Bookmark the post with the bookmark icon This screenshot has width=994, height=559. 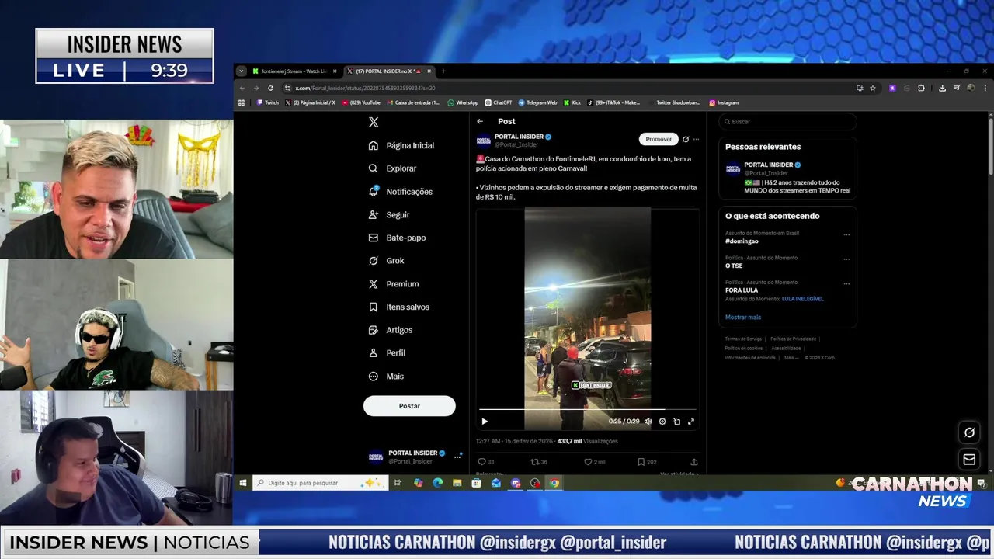(x=641, y=461)
